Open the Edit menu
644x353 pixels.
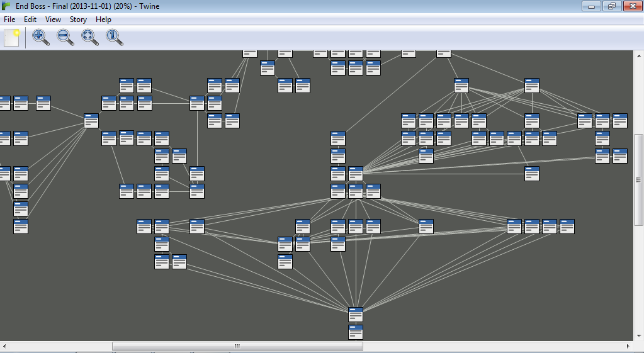pos(30,20)
